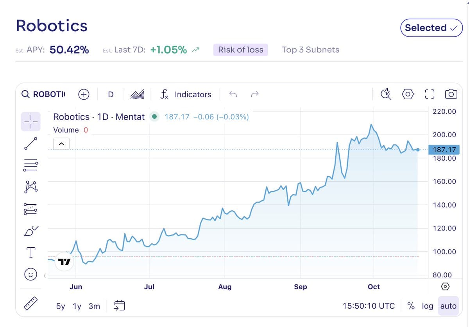Click the Selected button
Screen dimensions: 469x327
tap(431, 28)
